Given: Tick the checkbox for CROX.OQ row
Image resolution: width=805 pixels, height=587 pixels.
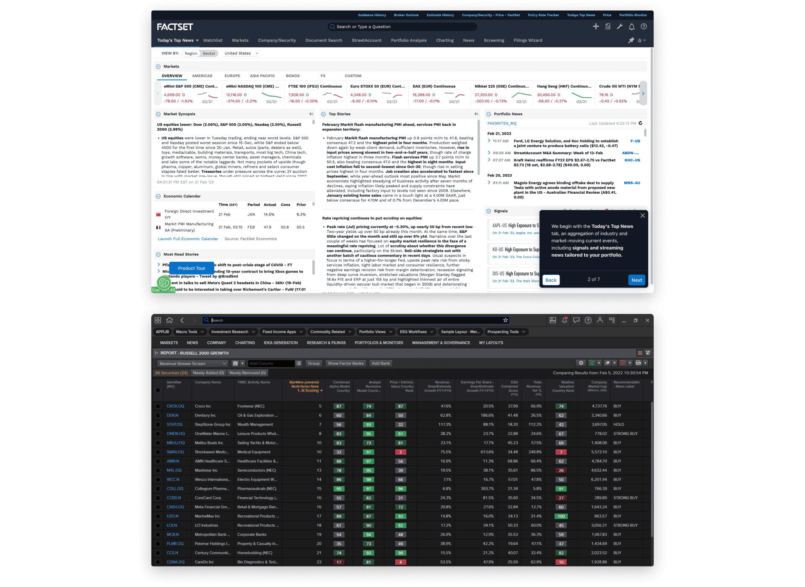Looking at the screenshot, I should [x=158, y=406].
